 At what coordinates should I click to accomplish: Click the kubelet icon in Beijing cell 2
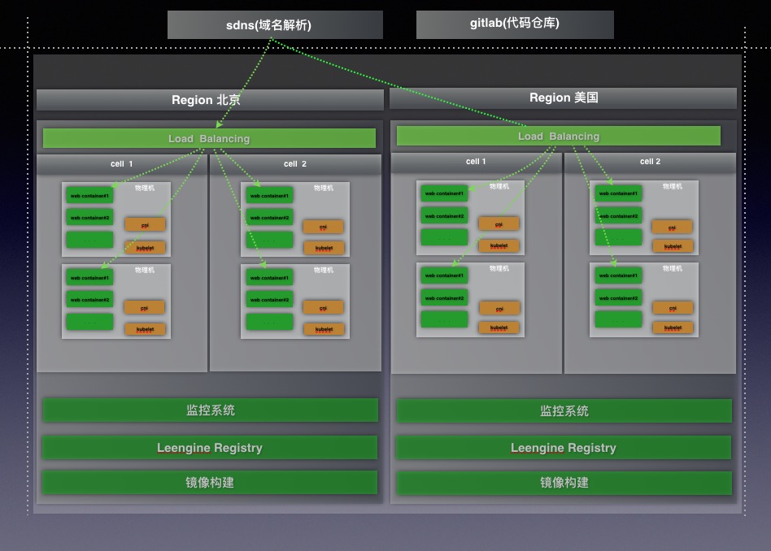pyautogui.click(x=324, y=248)
